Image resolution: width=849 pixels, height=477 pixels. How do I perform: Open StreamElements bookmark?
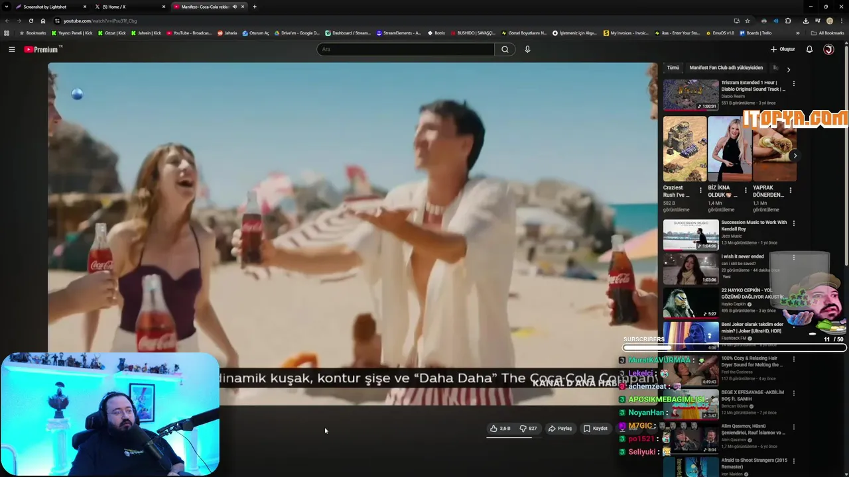(x=399, y=33)
